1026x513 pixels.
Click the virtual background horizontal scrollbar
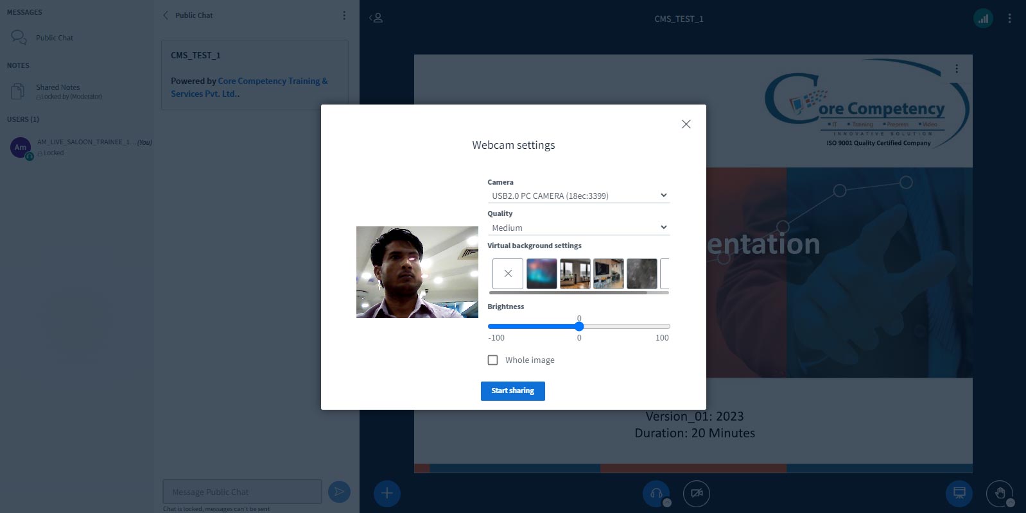pos(568,292)
